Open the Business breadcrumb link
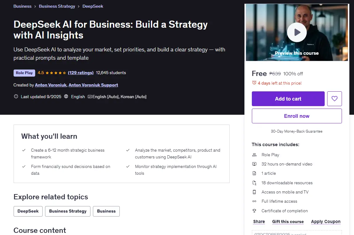Viewport: 354px width, 235px height. [22, 6]
